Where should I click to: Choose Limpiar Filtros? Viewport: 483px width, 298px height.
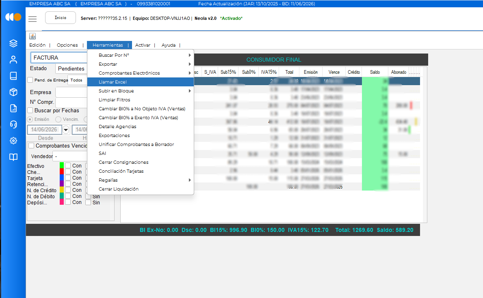click(141, 100)
